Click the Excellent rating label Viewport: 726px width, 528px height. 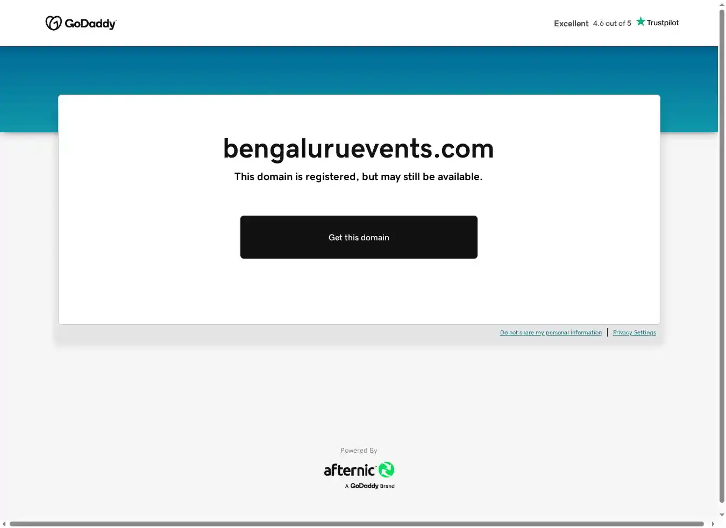coord(571,24)
